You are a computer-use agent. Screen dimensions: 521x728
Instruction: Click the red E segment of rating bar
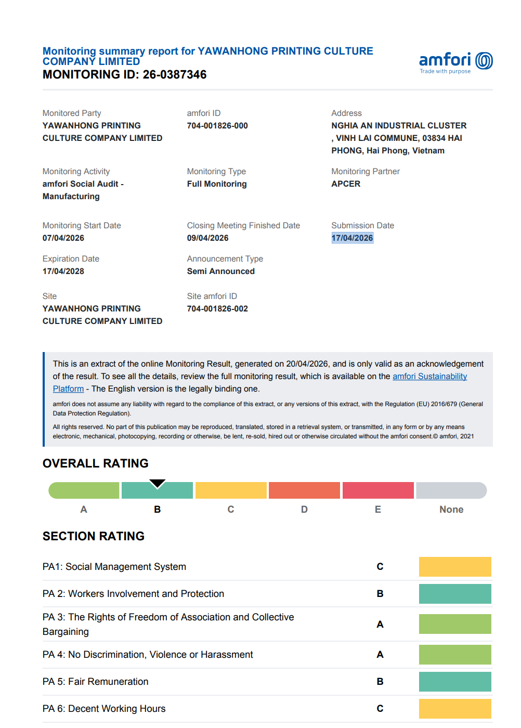[378, 490]
